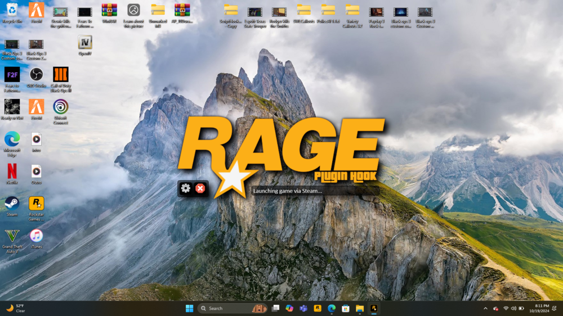Open the OpenIV desktop shortcut
Image resolution: width=563 pixels, height=316 pixels.
click(x=85, y=45)
